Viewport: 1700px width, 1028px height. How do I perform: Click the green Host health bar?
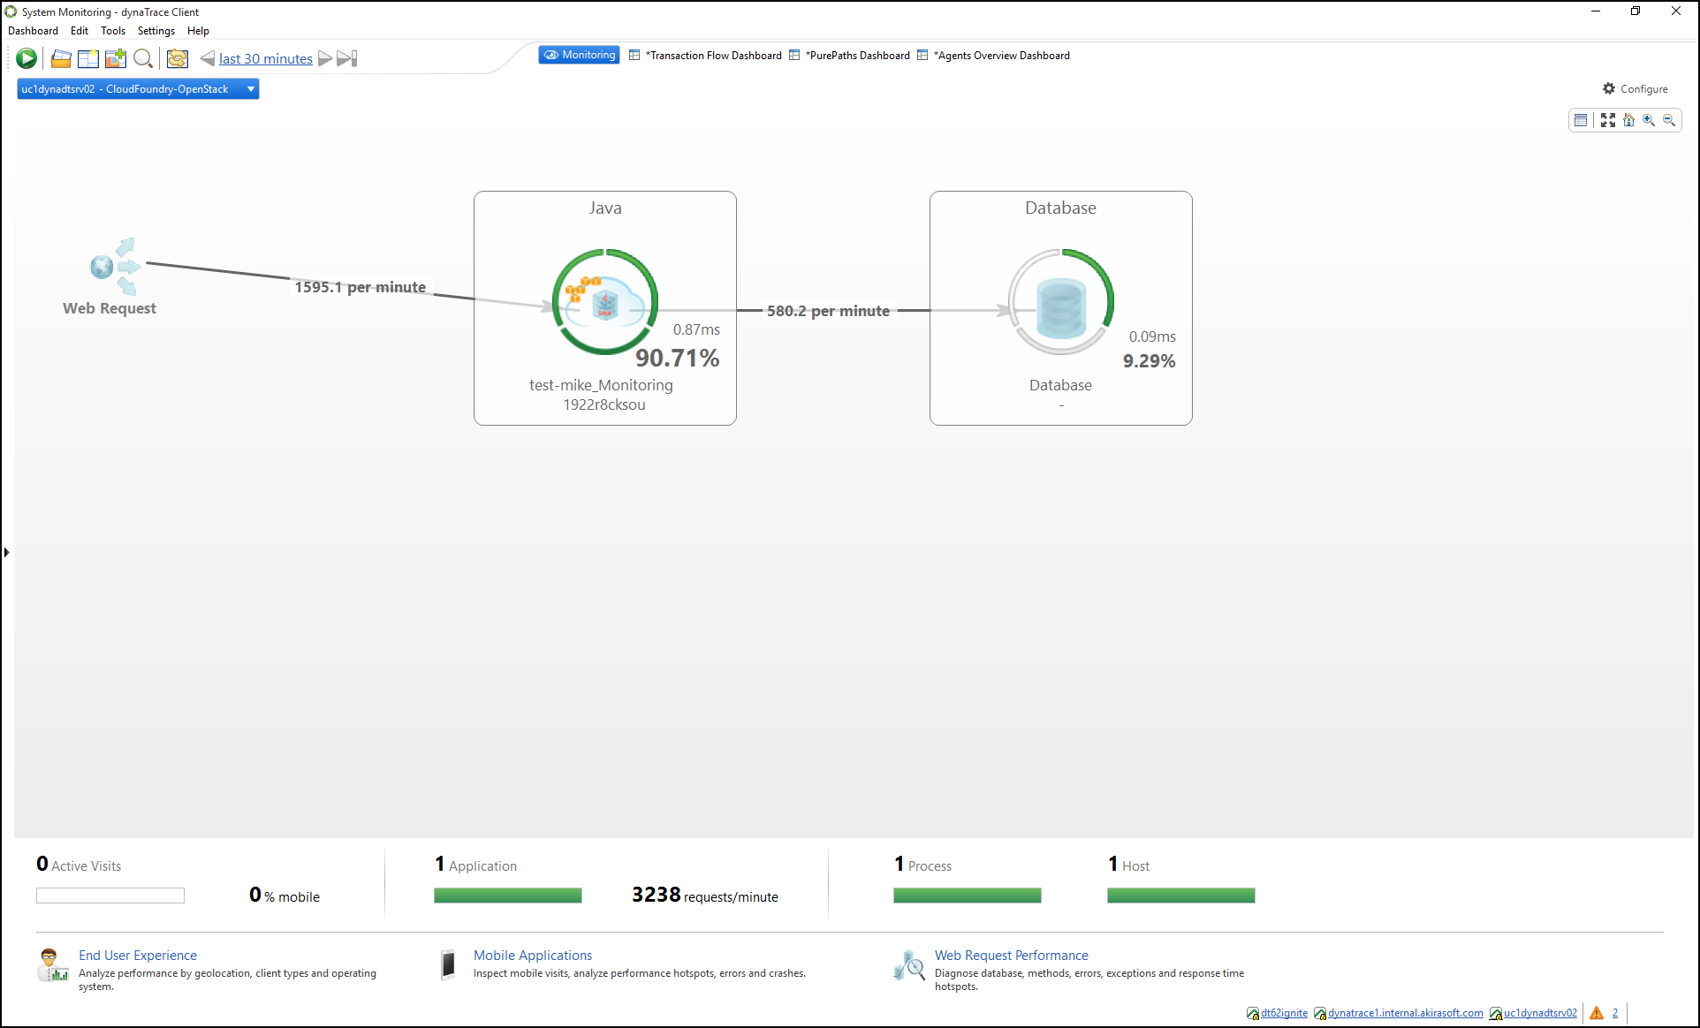(1181, 896)
